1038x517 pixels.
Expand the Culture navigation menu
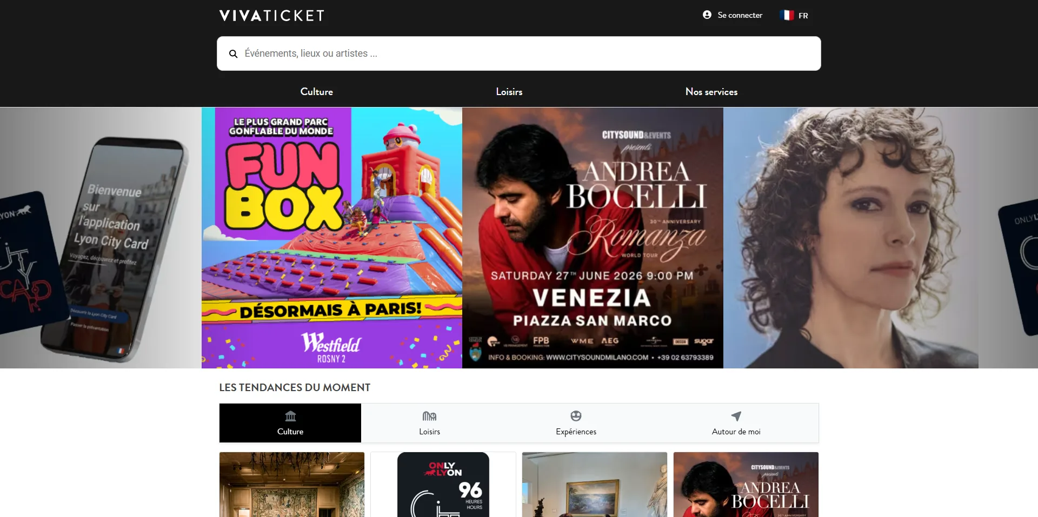(x=316, y=92)
